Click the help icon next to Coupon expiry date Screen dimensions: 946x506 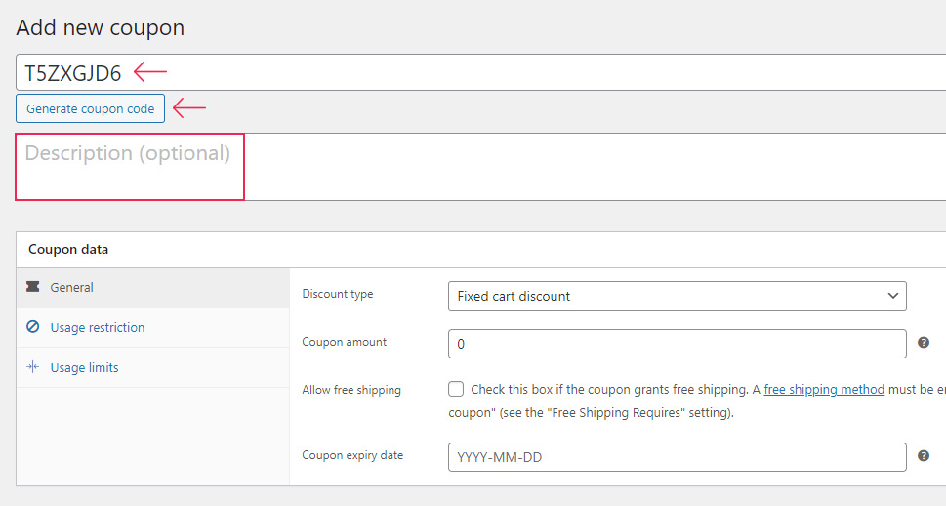click(924, 456)
